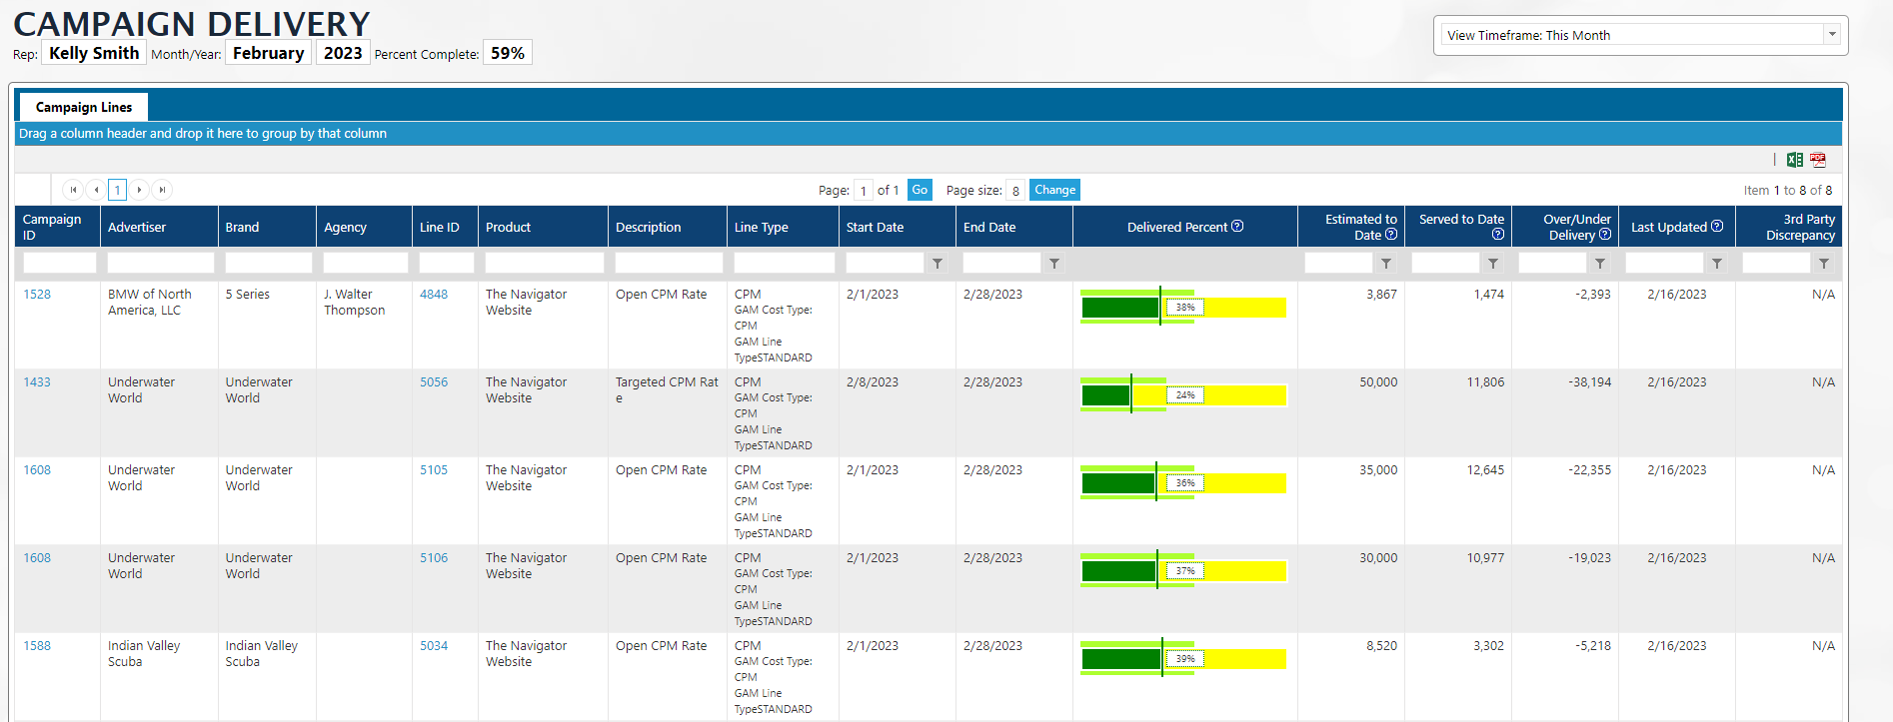Open the 3rd Party Discrepancy filter menu
Viewport: 1893px width, 722px height.
(x=1824, y=264)
